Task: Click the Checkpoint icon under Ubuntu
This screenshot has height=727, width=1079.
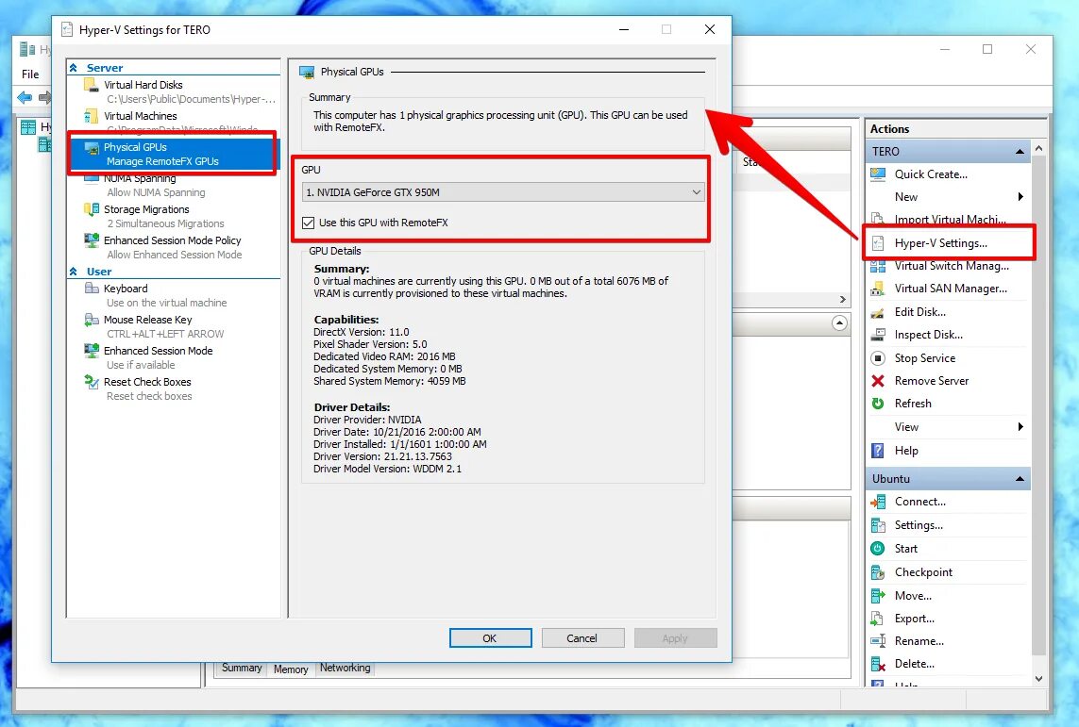Action: click(x=878, y=572)
